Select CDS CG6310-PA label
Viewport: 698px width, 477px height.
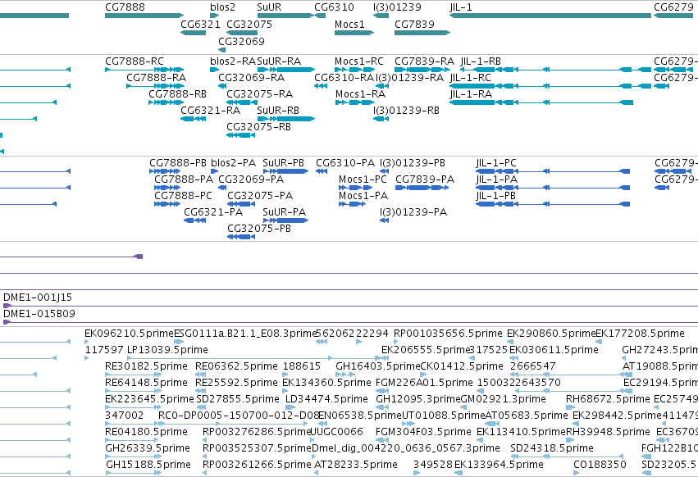(345, 163)
